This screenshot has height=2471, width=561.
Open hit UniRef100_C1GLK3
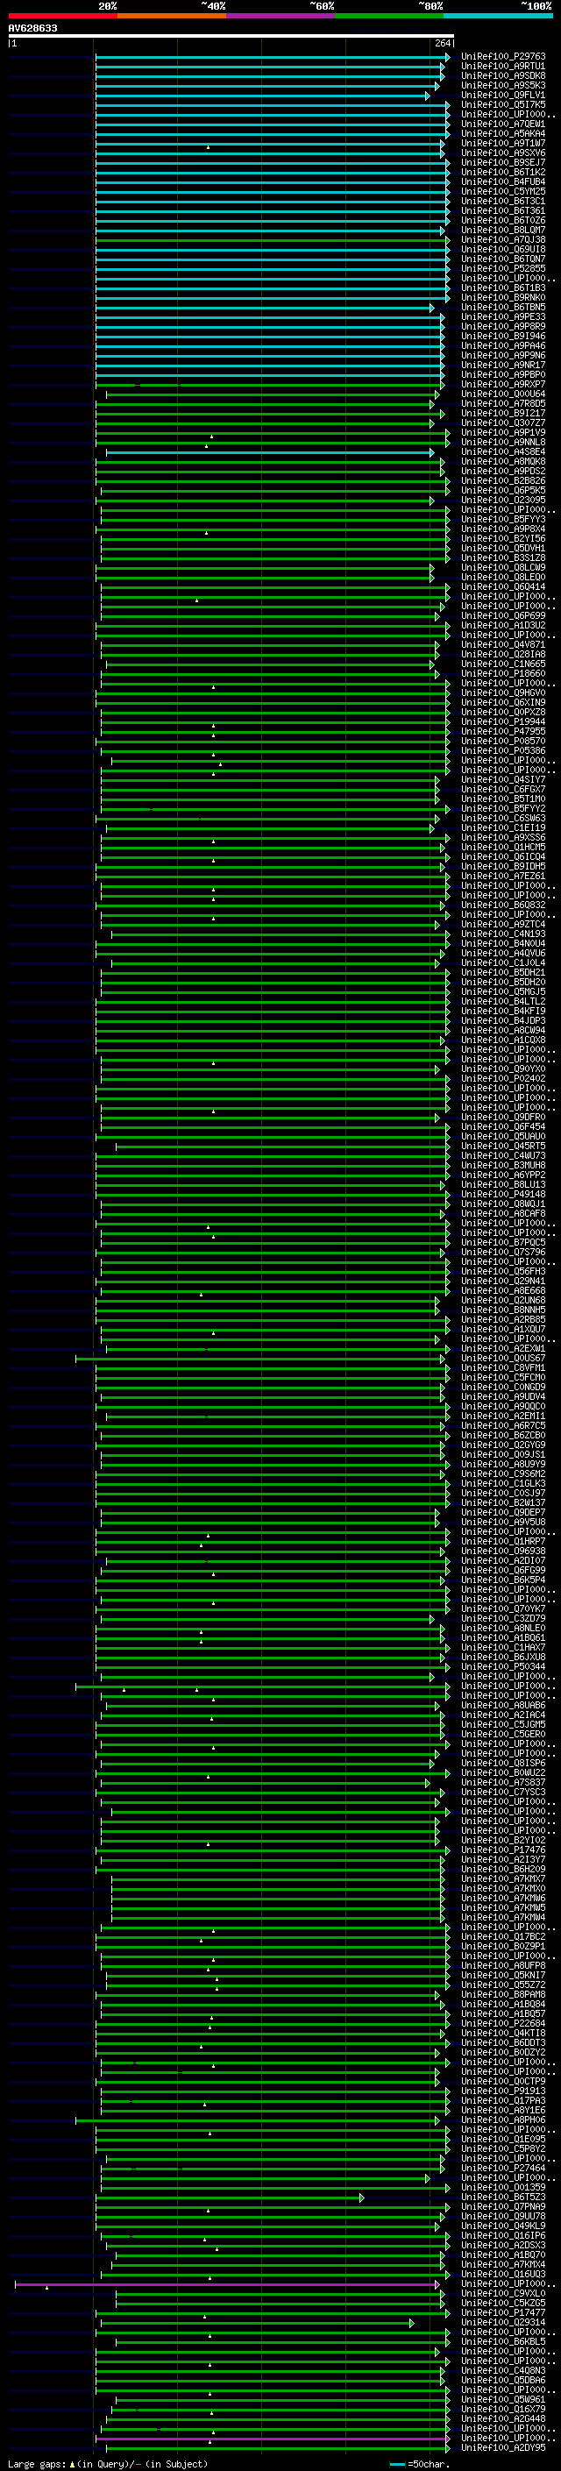pyautogui.click(x=503, y=1483)
